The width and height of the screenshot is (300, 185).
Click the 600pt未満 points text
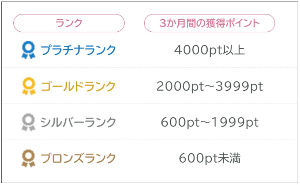point(209,158)
